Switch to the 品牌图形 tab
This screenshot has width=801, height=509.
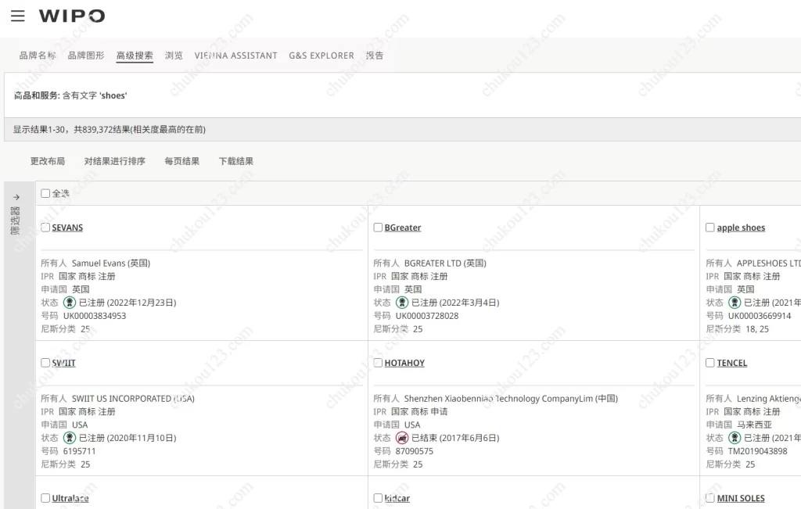point(86,56)
